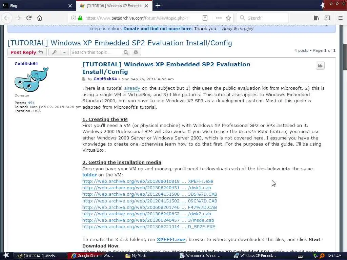Viewport: 347px width, 260px height.
Task: Click the keyboard tray icon
Action: (x=300, y=256)
